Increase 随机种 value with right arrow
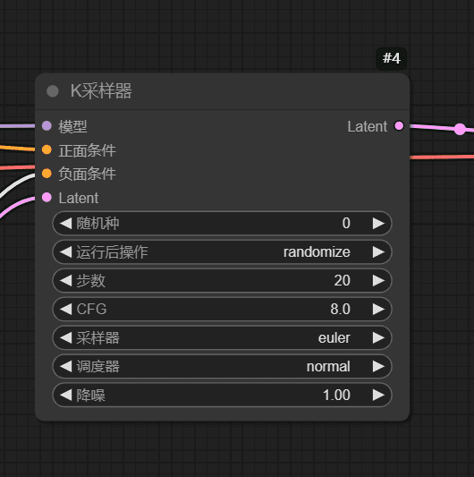474x477 pixels. [x=378, y=224]
